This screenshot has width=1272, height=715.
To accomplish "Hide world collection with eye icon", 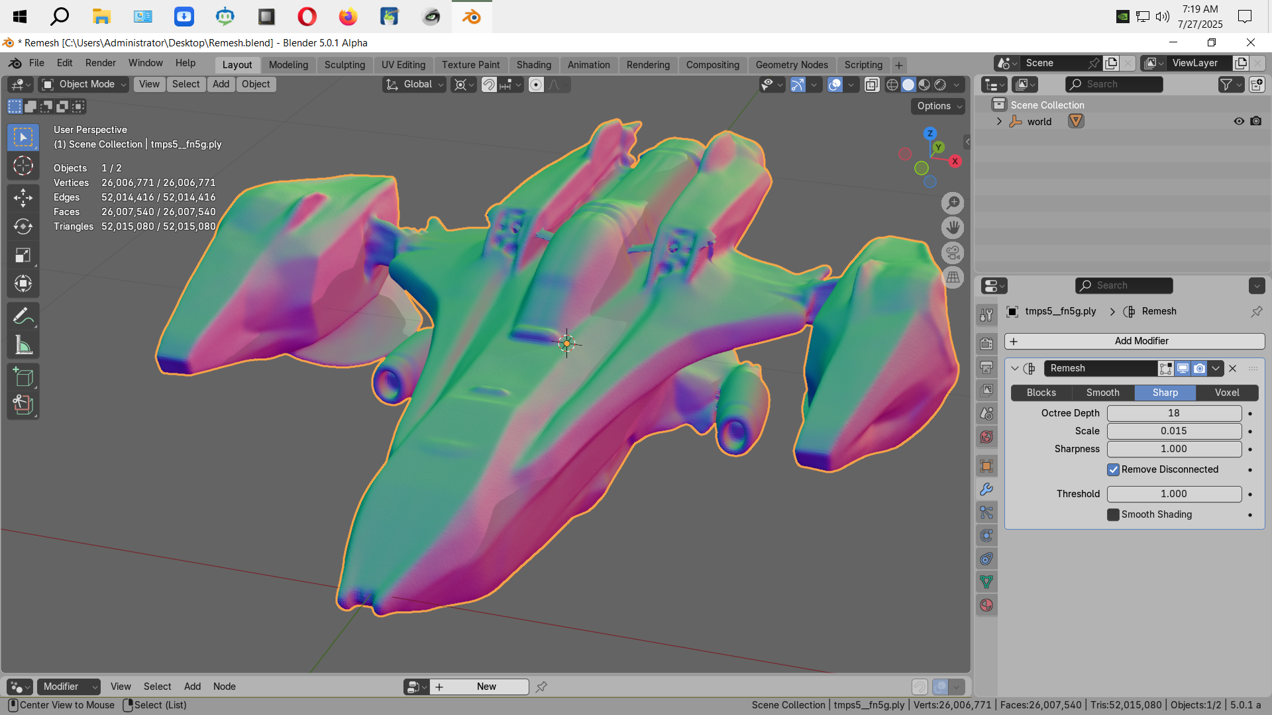I will pos(1238,121).
